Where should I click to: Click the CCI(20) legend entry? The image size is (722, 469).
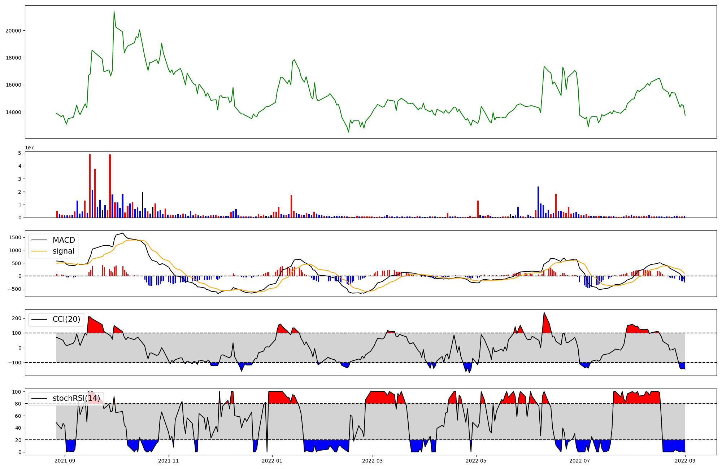pyautogui.click(x=66, y=319)
